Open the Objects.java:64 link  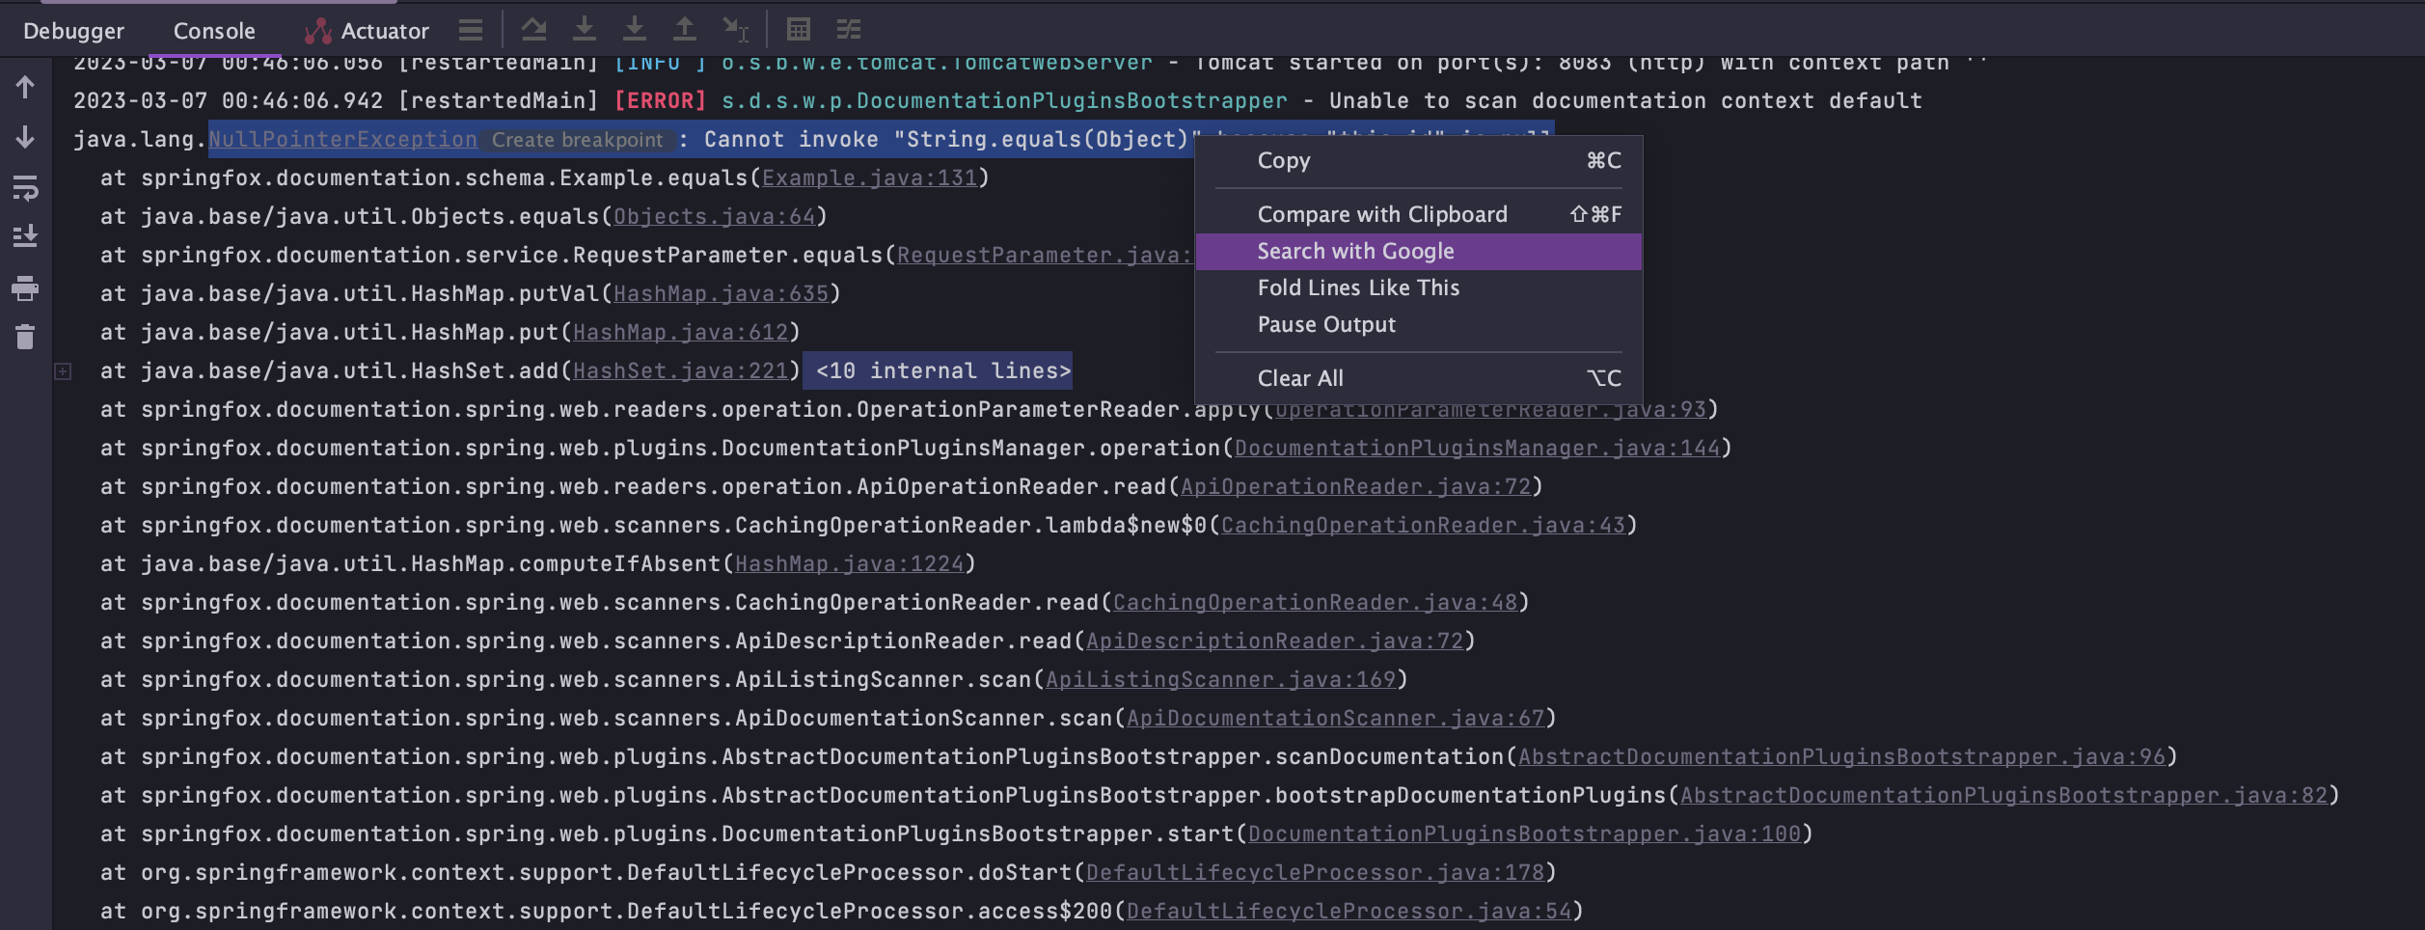[715, 217]
